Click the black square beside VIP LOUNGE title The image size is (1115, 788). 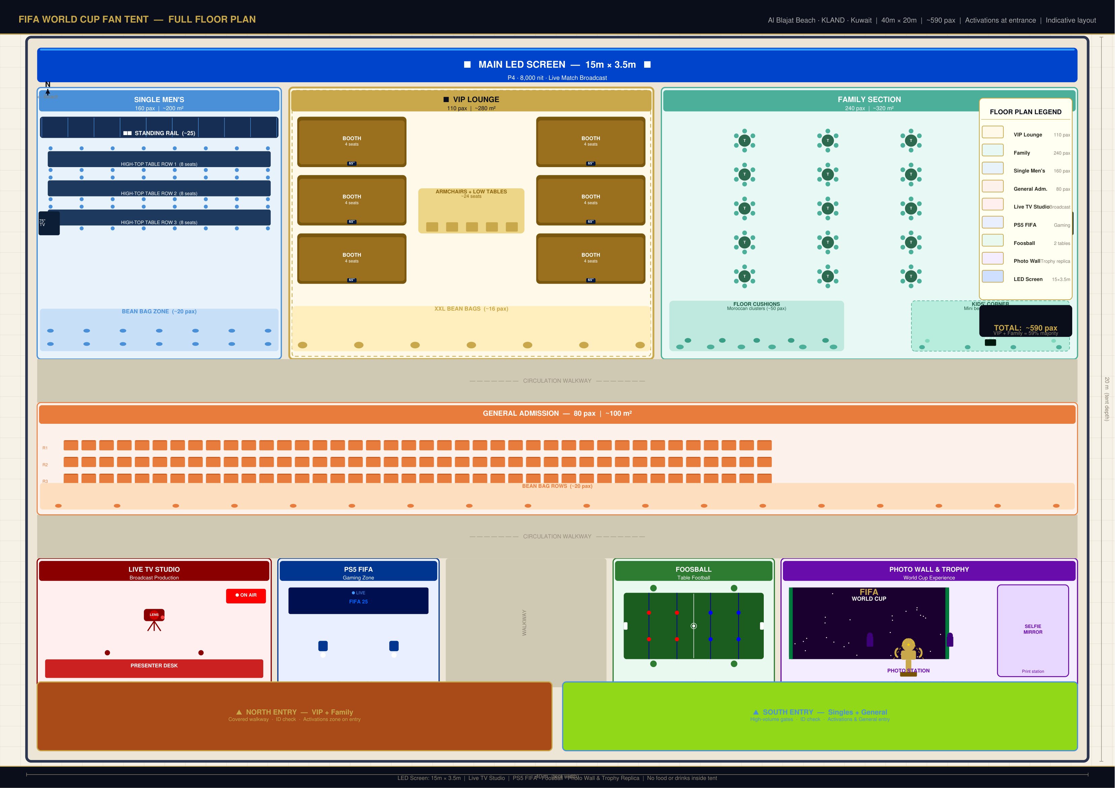[446, 99]
